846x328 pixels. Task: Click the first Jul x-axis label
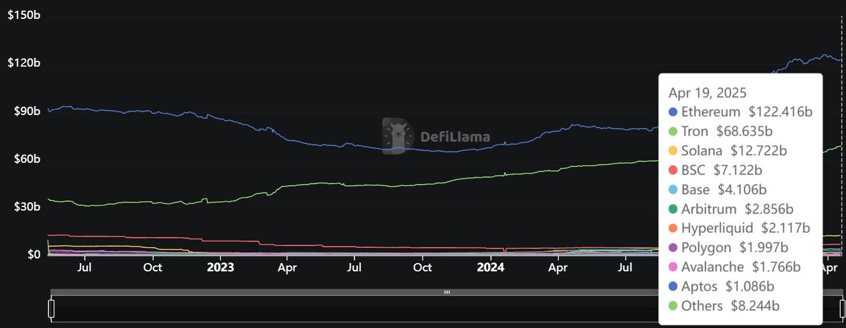[84, 268]
